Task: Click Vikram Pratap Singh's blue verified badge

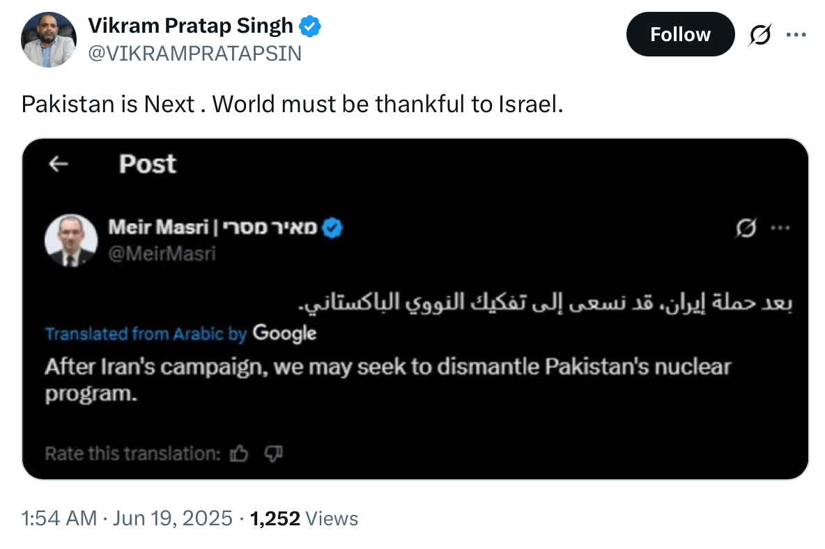Action: coord(310,26)
